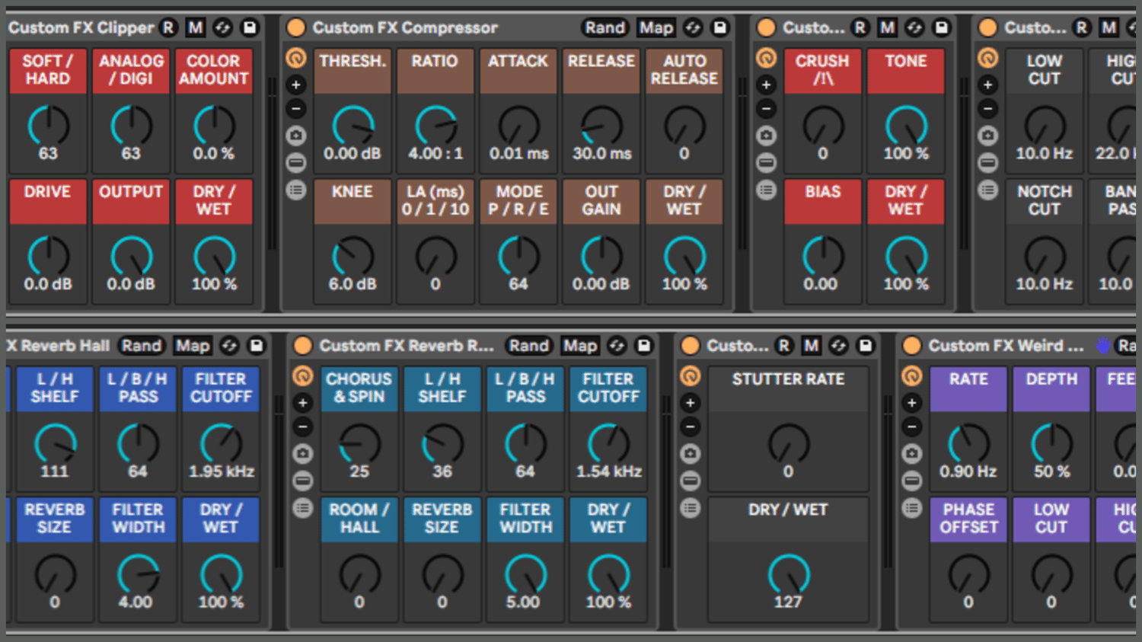Toggle the CRUSH rack device activator
The image size is (1142, 642).
click(x=767, y=28)
